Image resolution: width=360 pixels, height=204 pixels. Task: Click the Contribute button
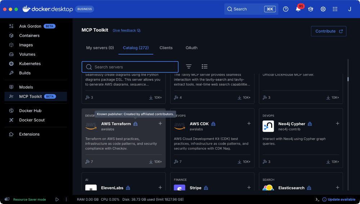point(328,31)
